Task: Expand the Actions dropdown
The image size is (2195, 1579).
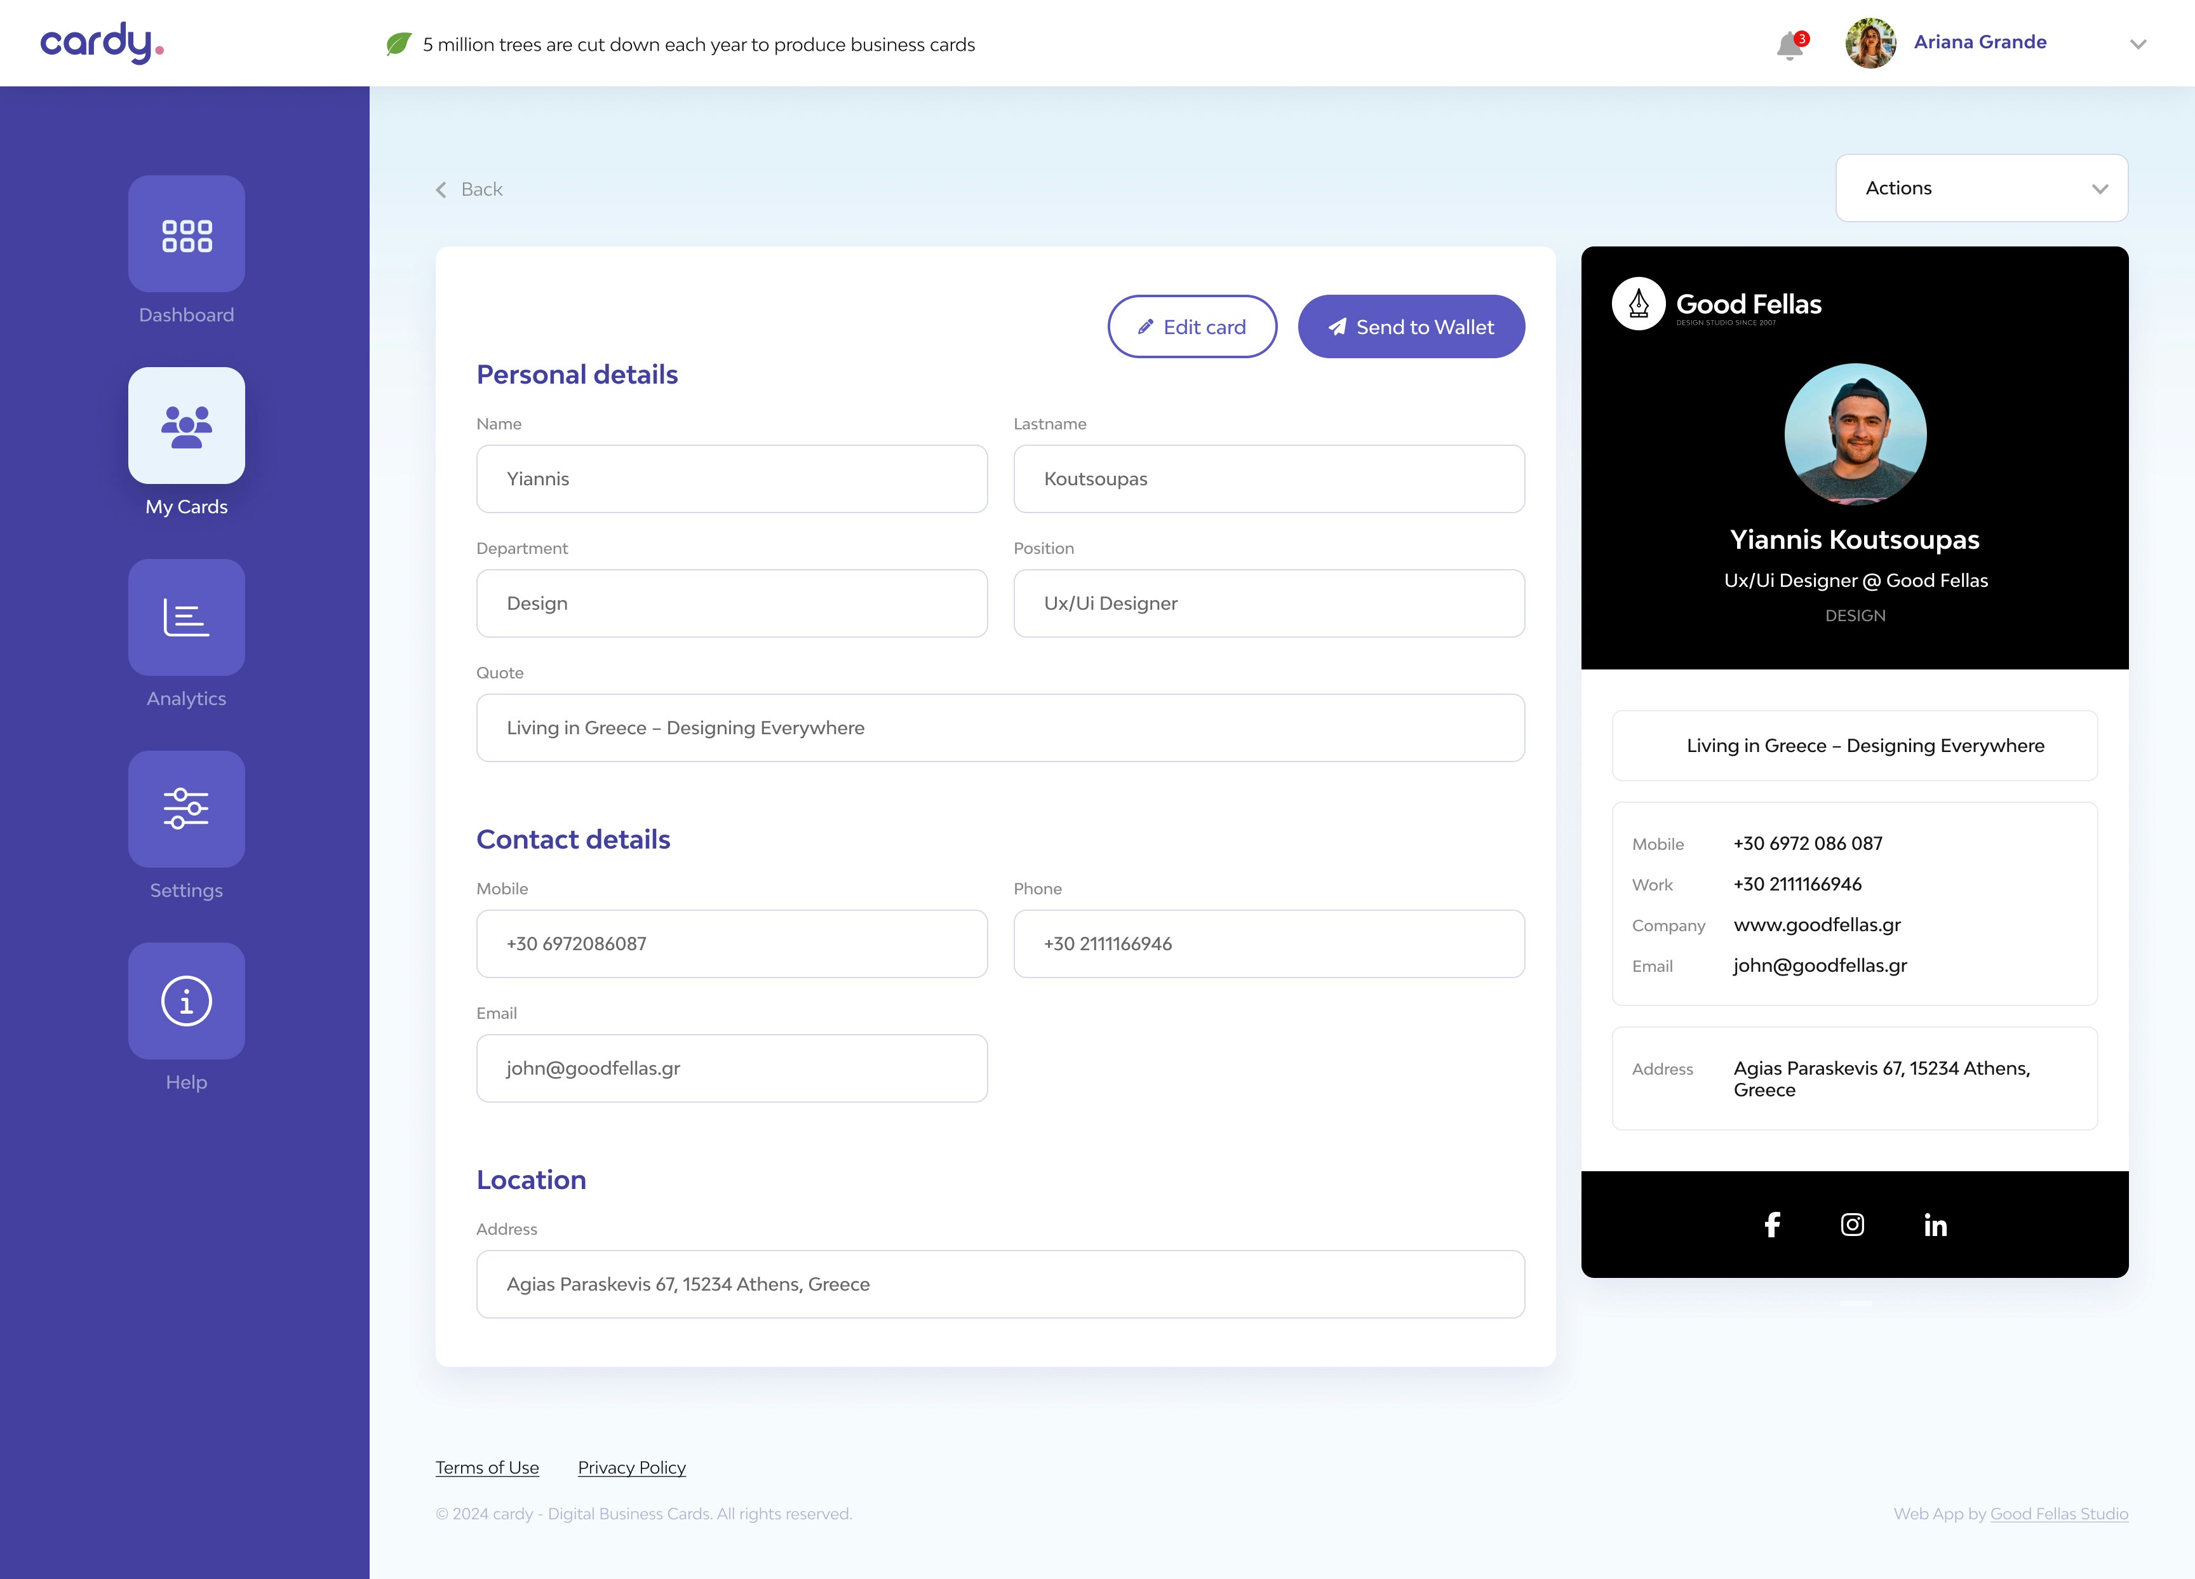Action: 1981,188
